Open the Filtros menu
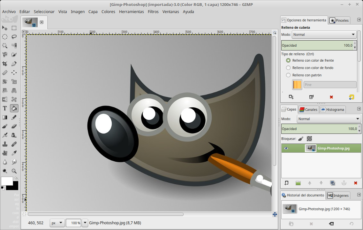The width and height of the screenshot is (363, 230). 153,11
